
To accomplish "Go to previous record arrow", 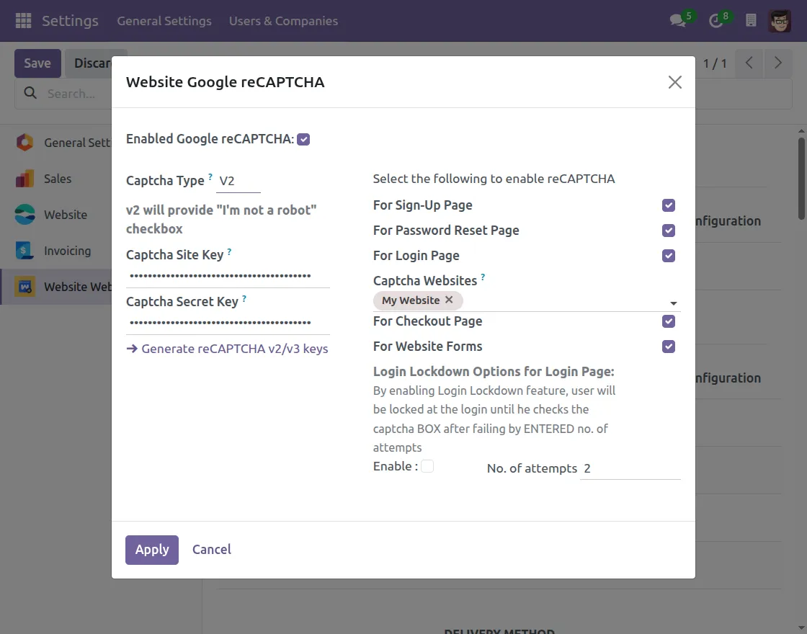I will tap(749, 63).
